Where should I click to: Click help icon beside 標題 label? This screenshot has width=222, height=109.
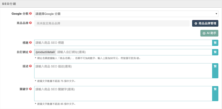pyautogui.click(x=31, y=43)
